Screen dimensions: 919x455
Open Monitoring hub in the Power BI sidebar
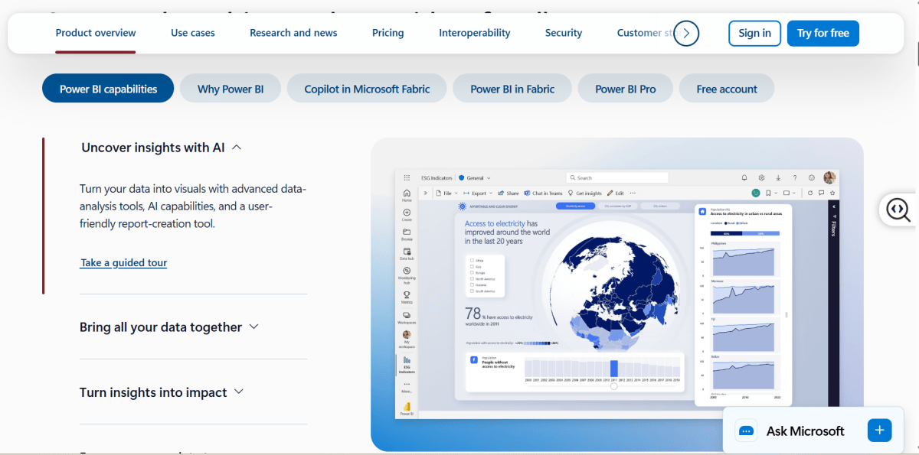point(407,276)
